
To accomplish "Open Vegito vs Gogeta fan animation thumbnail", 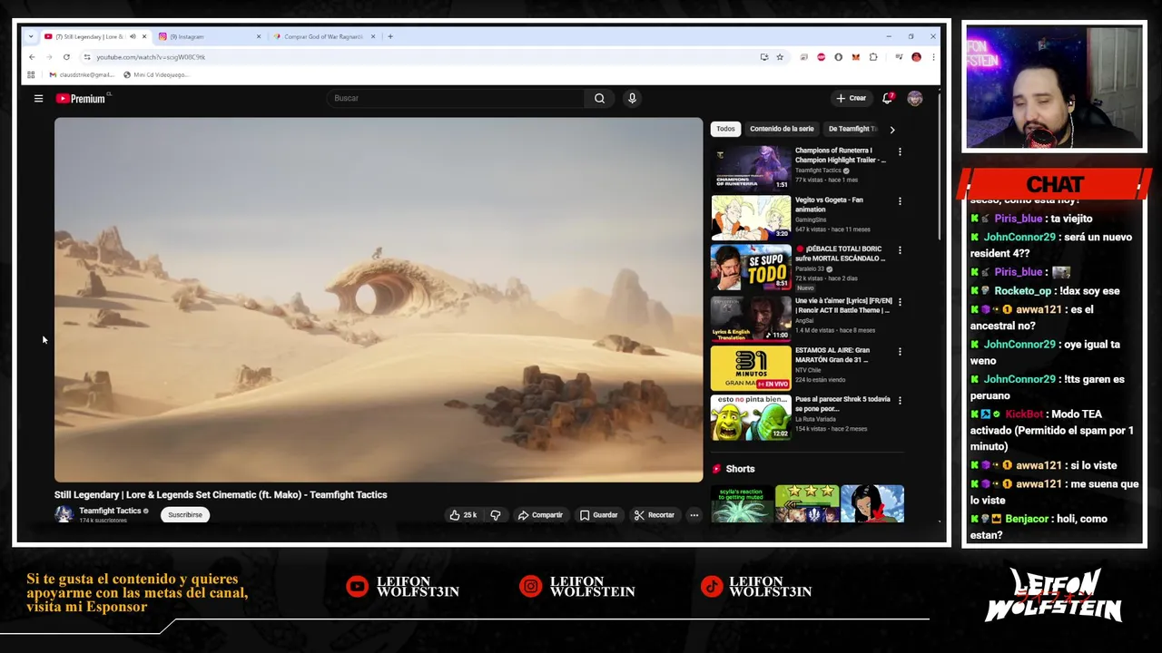I will pyautogui.click(x=751, y=218).
